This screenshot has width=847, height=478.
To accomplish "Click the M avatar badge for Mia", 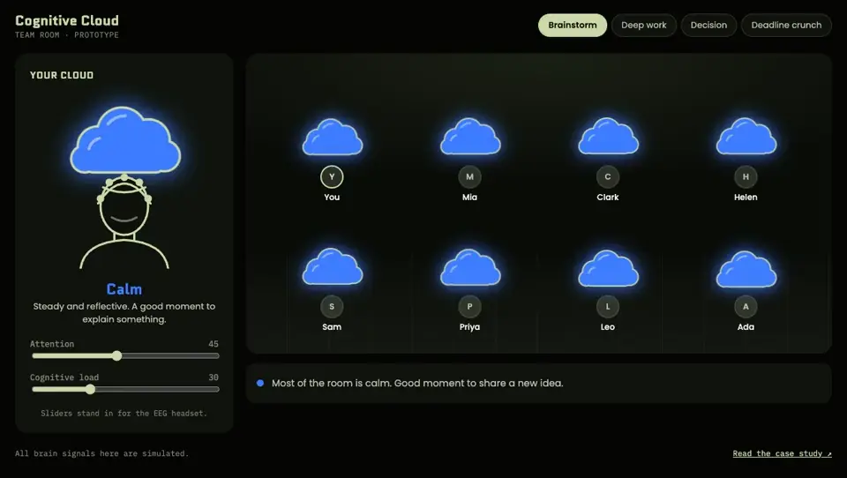I will [469, 176].
